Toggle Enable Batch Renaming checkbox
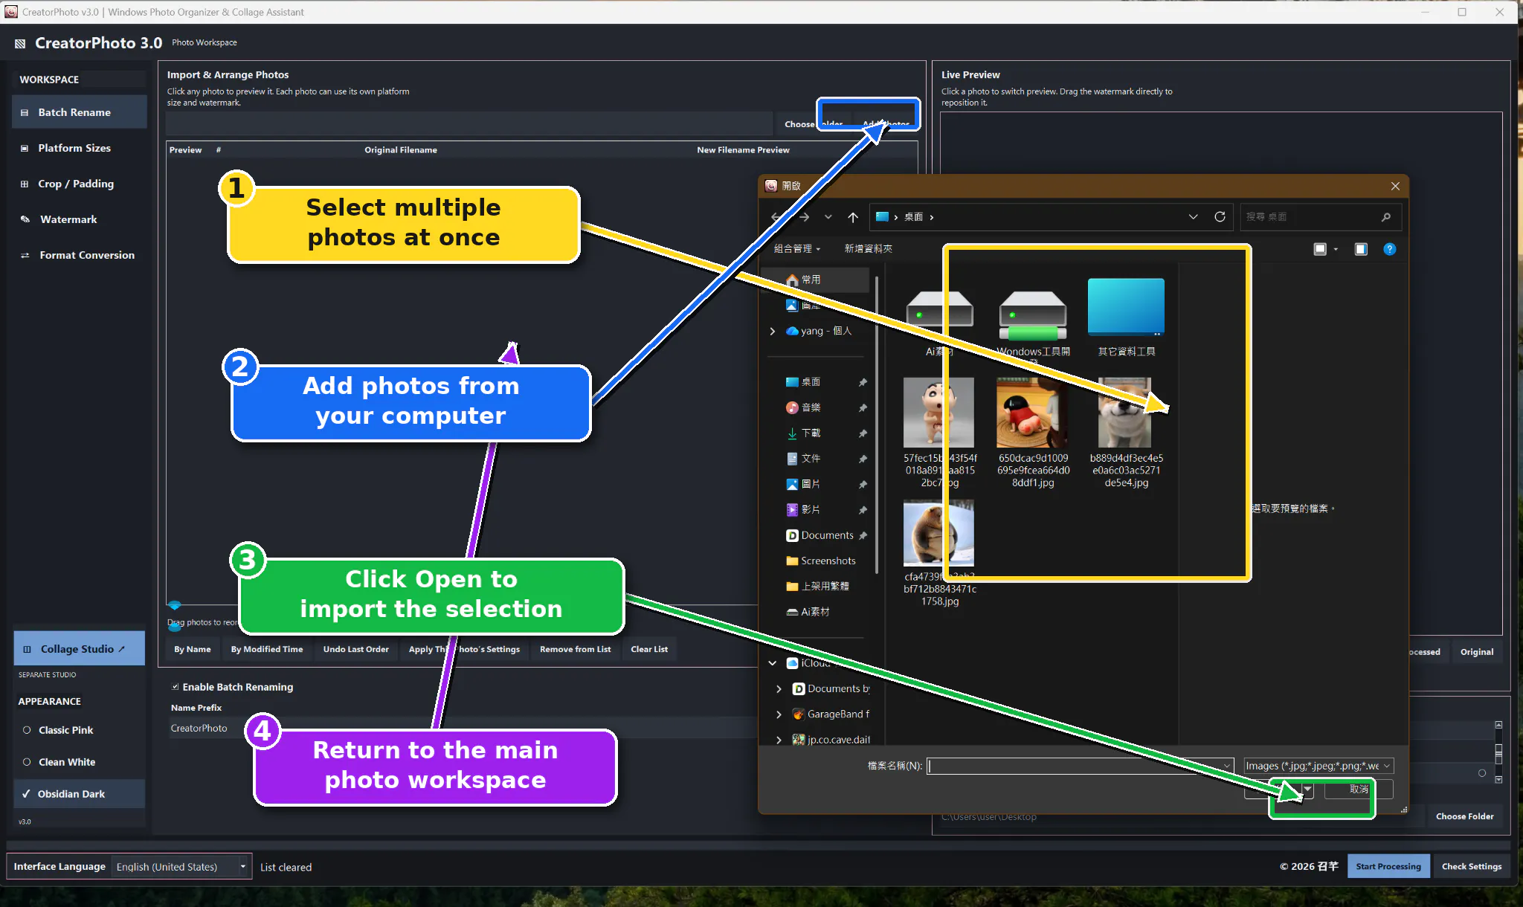 pyautogui.click(x=176, y=687)
